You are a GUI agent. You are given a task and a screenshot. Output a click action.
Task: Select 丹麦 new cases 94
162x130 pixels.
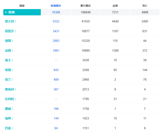point(56,128)
